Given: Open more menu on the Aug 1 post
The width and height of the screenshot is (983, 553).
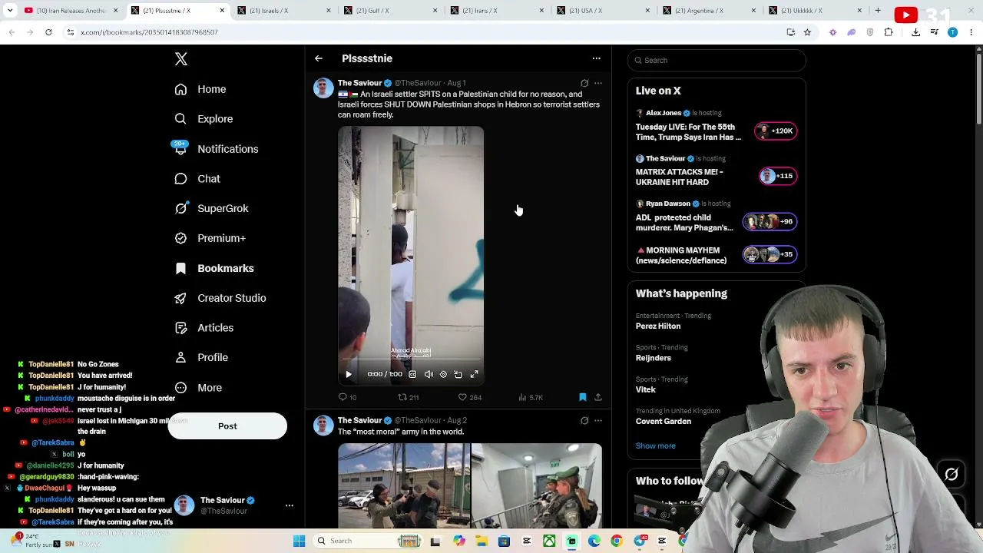Looking at the screenshot, I should pyautogui.click(x=598, y=83).
